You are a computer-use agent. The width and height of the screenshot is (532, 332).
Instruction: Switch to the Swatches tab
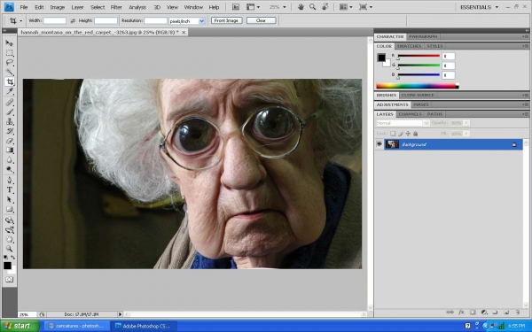(409, 46)
